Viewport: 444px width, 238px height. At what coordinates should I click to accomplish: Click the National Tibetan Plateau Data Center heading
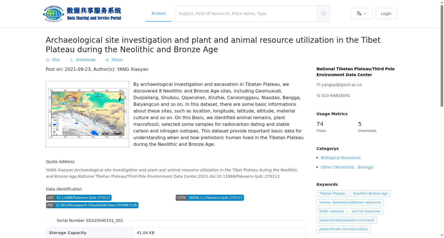355,72
